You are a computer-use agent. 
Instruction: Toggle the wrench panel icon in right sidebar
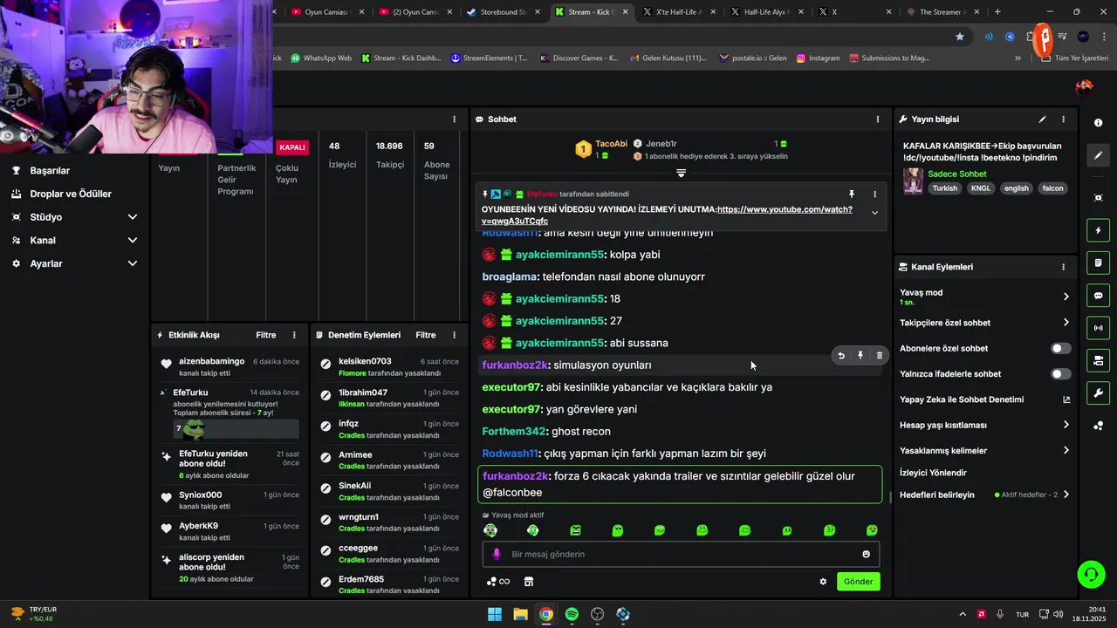(1098, 392)
